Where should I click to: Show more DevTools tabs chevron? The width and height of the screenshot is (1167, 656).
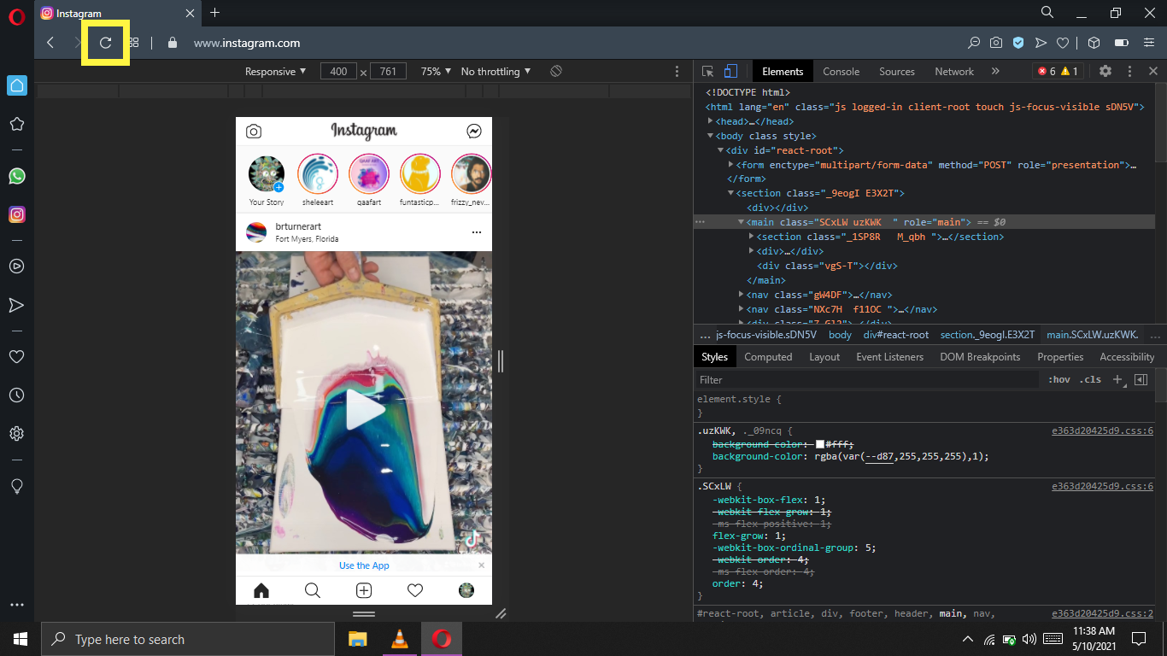995,72
